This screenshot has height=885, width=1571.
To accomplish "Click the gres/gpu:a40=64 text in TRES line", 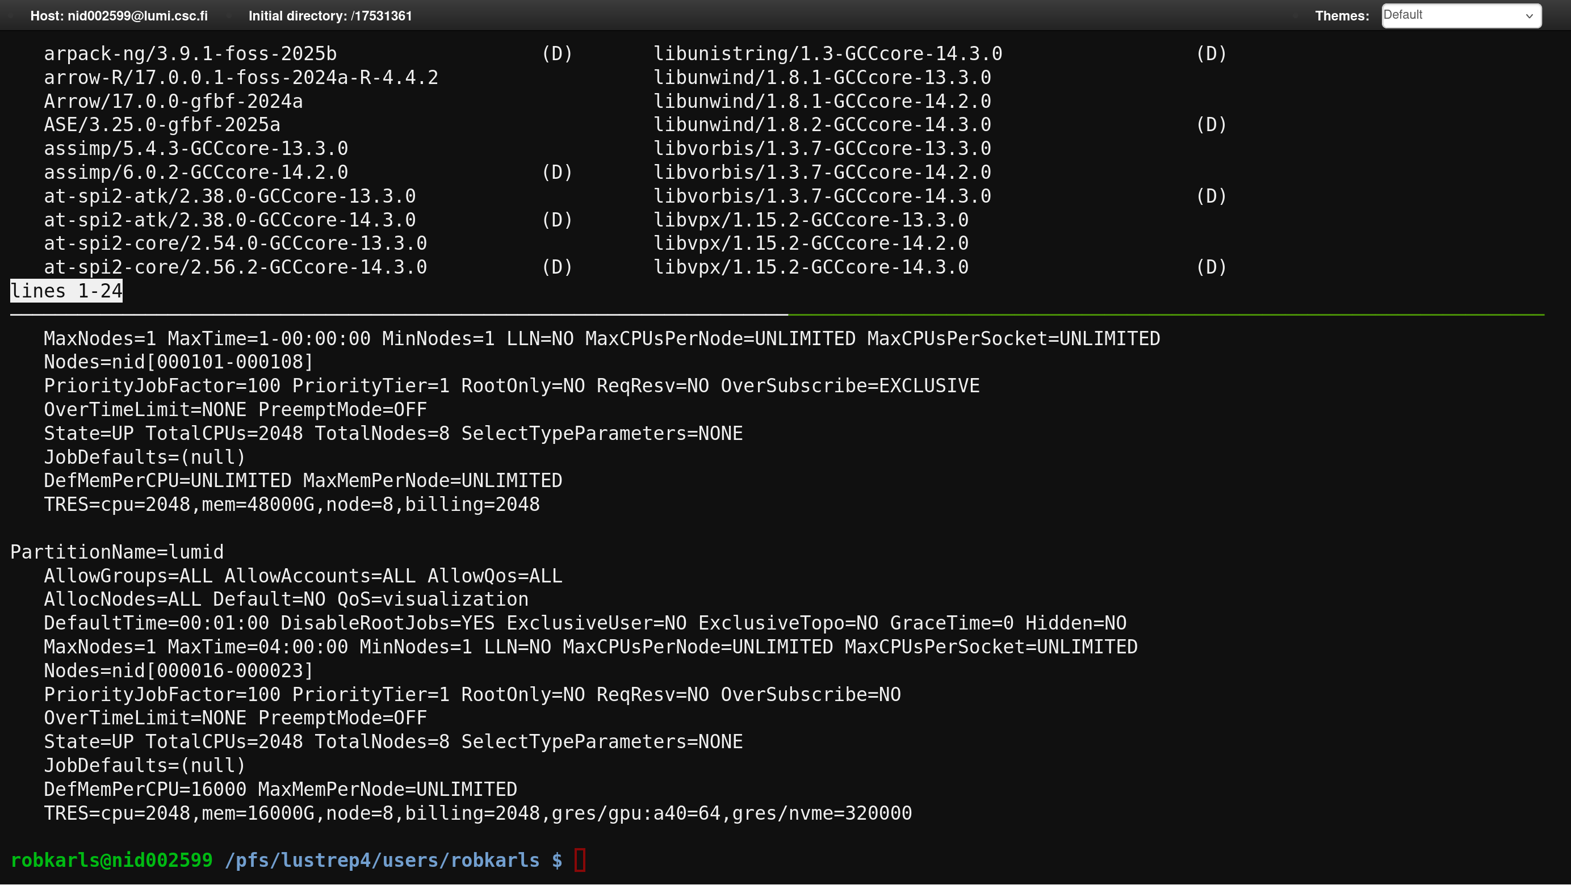I will [635, 813].
